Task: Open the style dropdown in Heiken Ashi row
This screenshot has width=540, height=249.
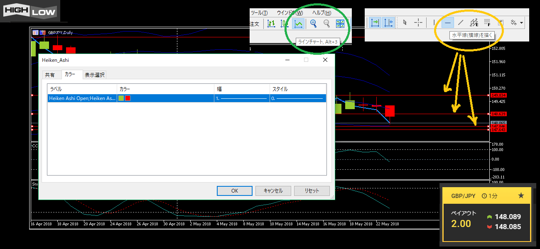Action: (297, 98)
